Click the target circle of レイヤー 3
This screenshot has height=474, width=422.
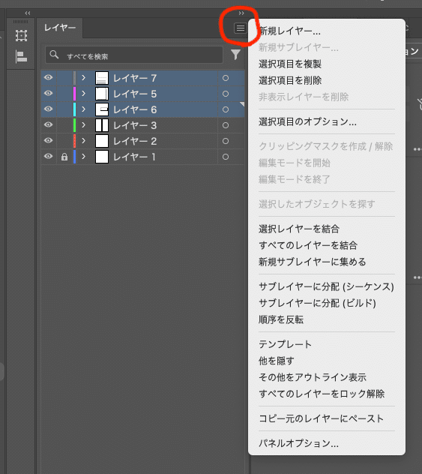(226, 125)
